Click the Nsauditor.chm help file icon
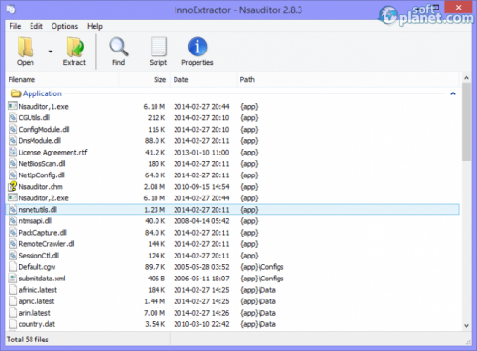Screen dimensions: 477x351 pyautogui.click(x=12, y=186)
